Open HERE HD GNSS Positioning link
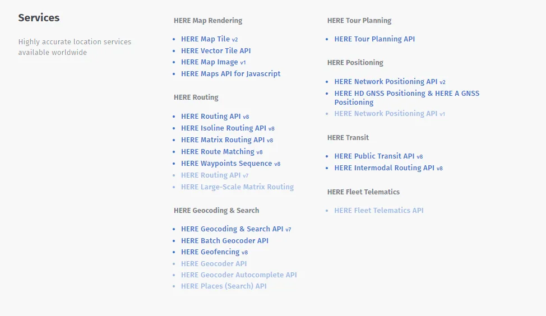Viewport: 546px width, 316px height. [407, 98]
